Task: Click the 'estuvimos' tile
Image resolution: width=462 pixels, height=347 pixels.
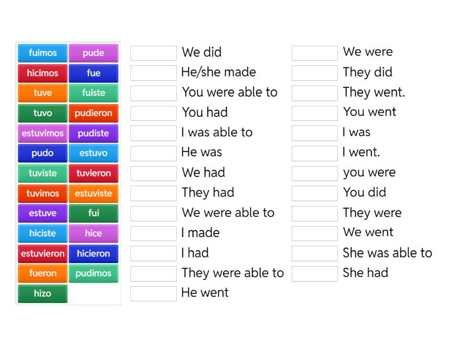Action: [43, 134]
